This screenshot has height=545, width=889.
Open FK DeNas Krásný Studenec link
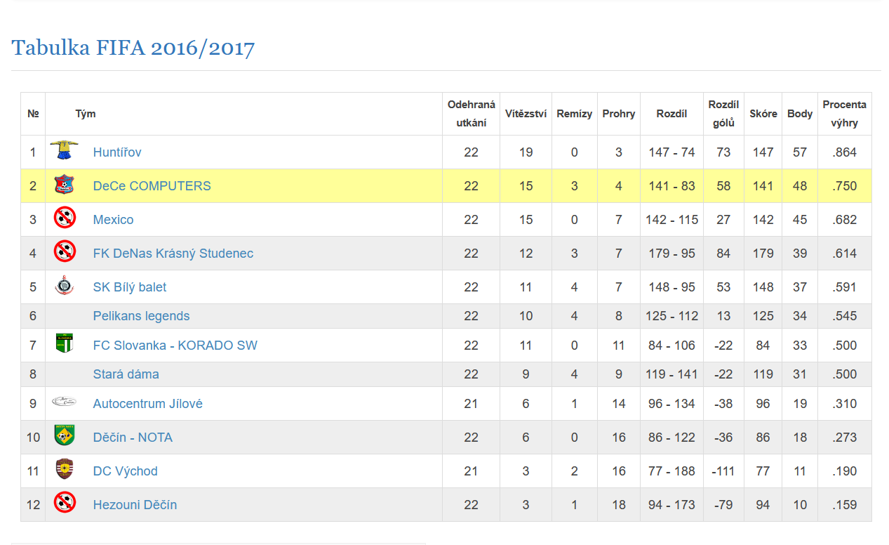(173, 254)
